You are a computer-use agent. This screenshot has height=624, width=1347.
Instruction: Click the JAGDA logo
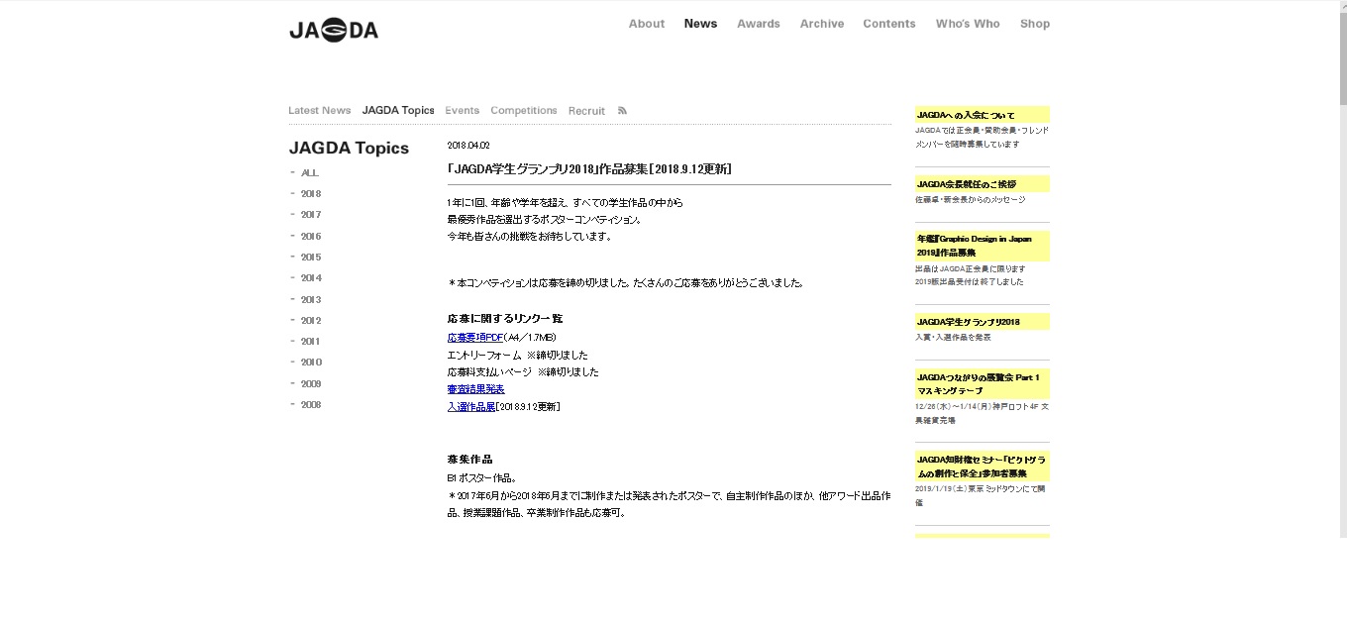(334, 30)
